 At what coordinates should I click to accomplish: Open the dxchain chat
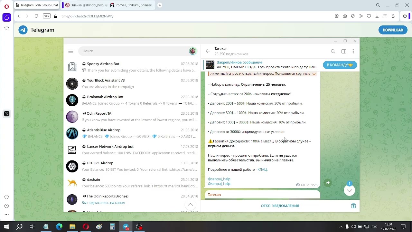point(132,183)
